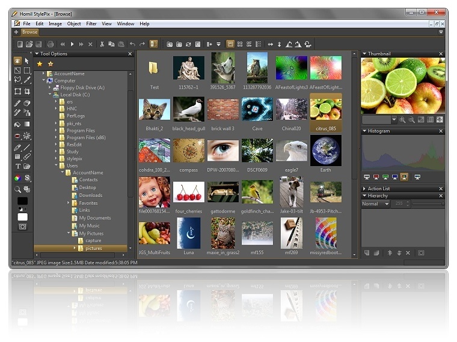Toggle the blue channel histogram button
457x342 pixels.
(394, 177)
